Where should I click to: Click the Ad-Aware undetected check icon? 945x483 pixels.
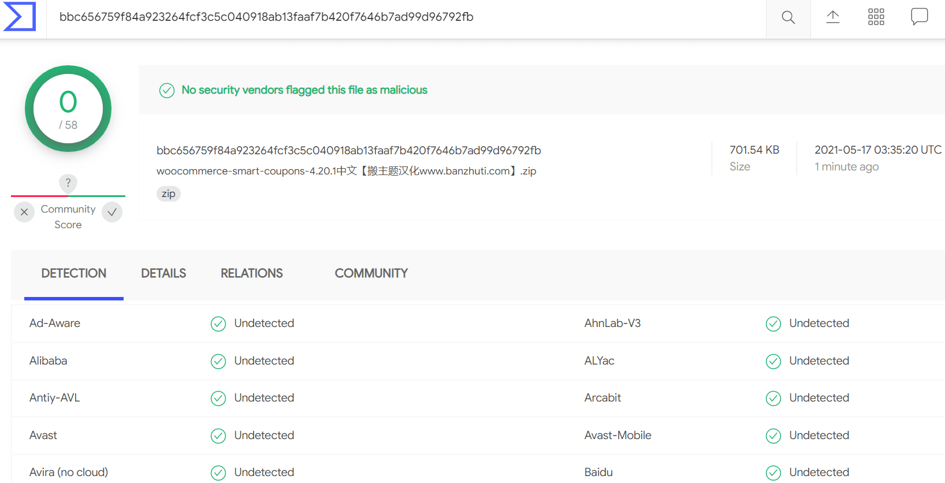pos(218,324)
